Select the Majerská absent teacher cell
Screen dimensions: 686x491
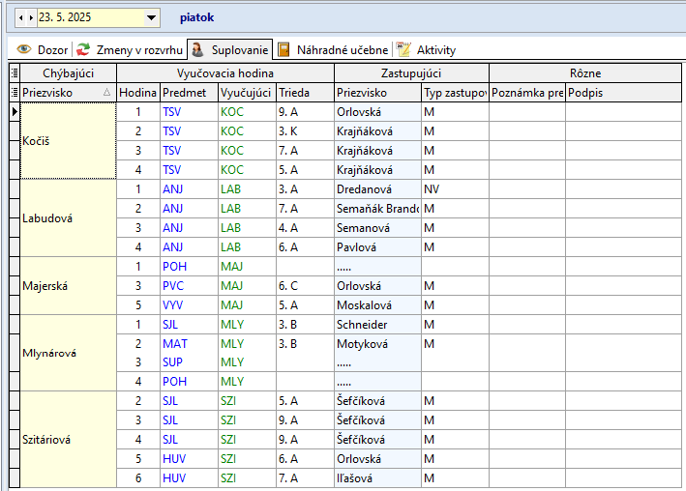[69, 285]
